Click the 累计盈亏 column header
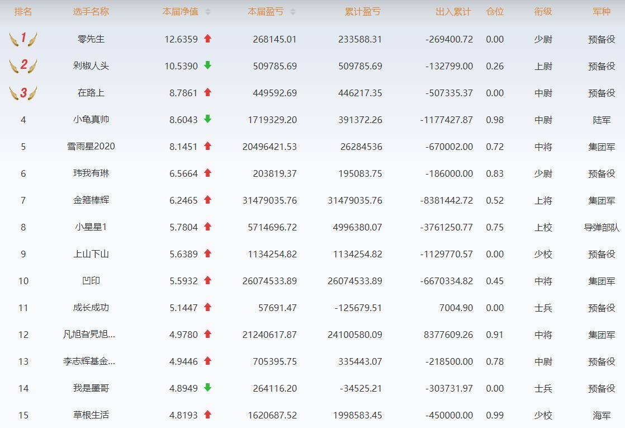The height and width of the screenshot is (428, 625). point(362,12)
